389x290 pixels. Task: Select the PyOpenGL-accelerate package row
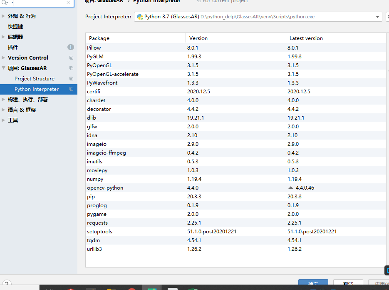[236, 74]
